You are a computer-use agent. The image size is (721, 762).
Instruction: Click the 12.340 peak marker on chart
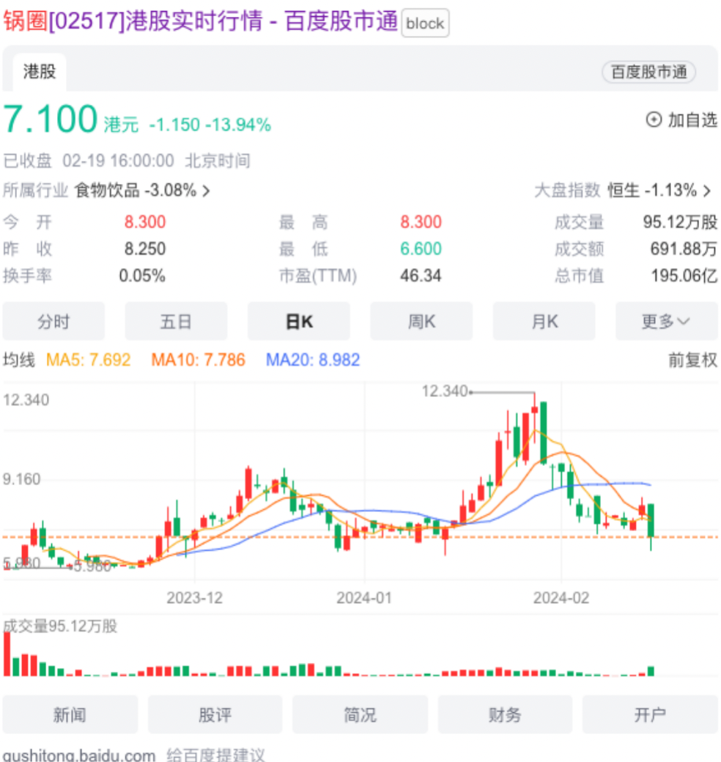445,392
